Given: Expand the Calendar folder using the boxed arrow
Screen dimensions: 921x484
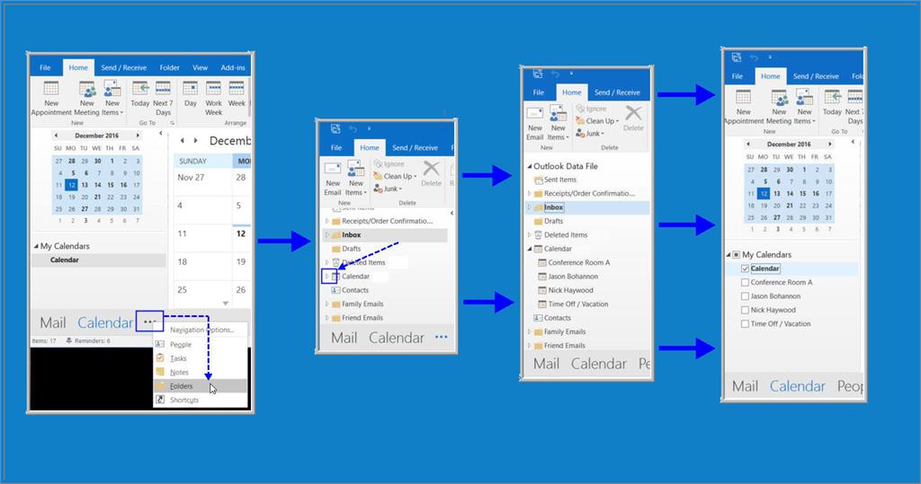Looking at the screenshot, I should (x=329, y=277).
